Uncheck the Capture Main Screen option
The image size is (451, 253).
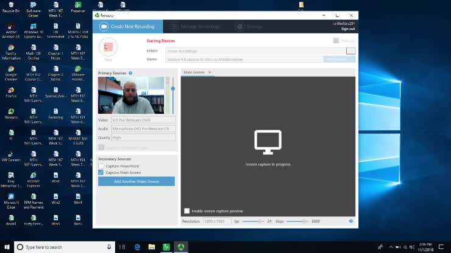[101, 173]
